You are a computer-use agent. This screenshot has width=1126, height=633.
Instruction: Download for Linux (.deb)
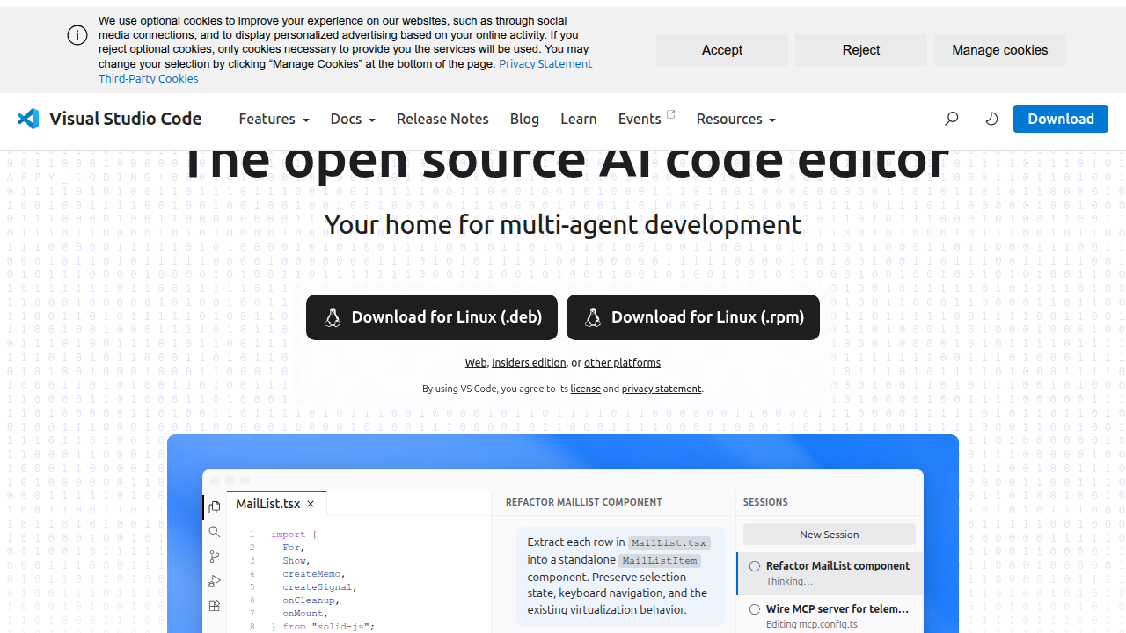click(432, 317)
